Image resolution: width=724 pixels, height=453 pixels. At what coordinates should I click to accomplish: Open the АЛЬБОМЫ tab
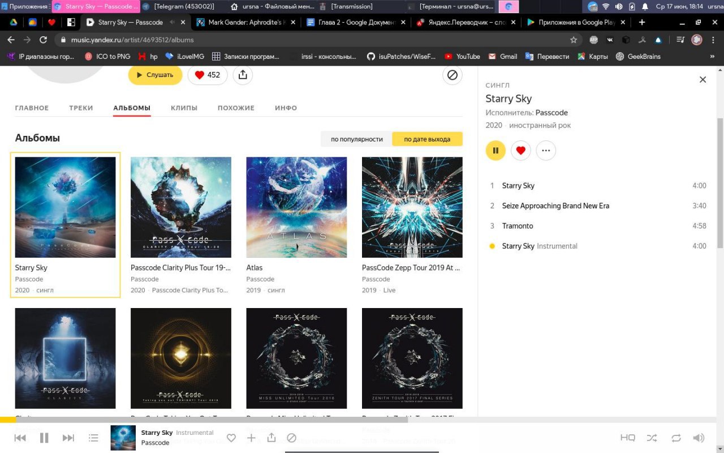pyautogui.click(x=132, y=108)
